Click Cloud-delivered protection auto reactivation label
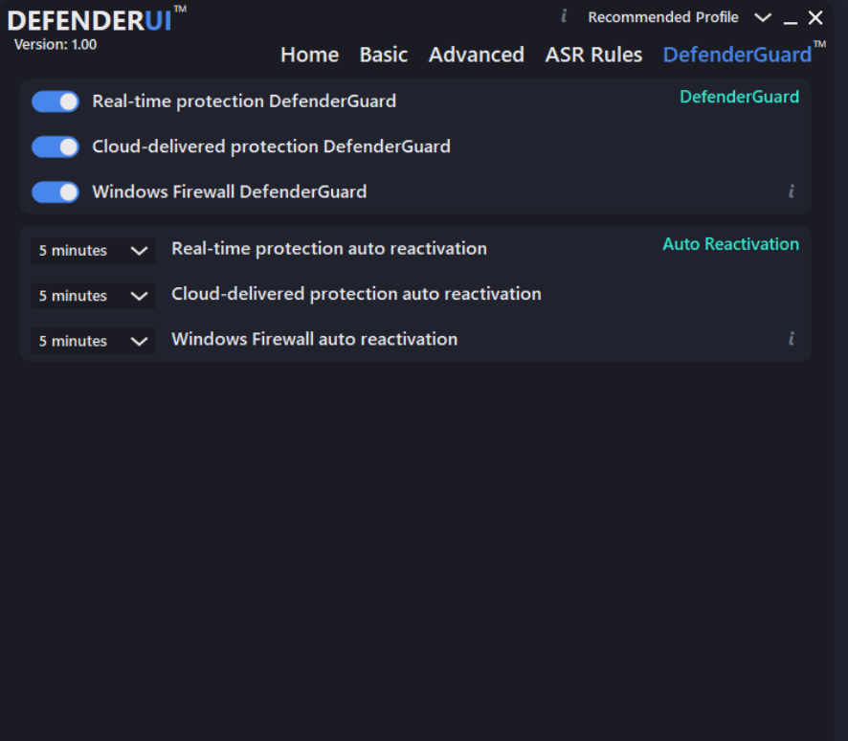848x741 pixels. click(x=356, y=294)
